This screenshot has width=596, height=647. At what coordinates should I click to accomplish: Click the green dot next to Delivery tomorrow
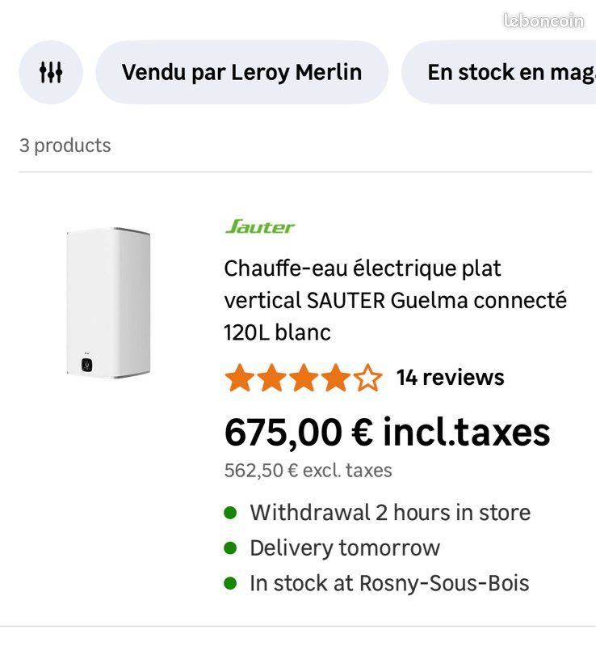pos(232,548)
